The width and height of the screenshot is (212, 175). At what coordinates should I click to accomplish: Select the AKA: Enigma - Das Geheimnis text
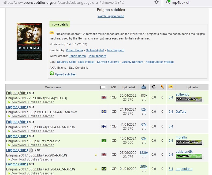(69, 68)
